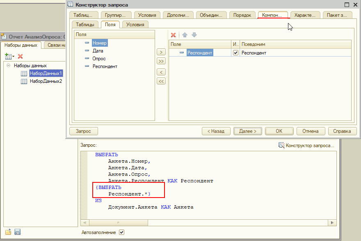361x241 pixels.
Task: Remove selected field with < button
Action: click(x=161, y=72)
